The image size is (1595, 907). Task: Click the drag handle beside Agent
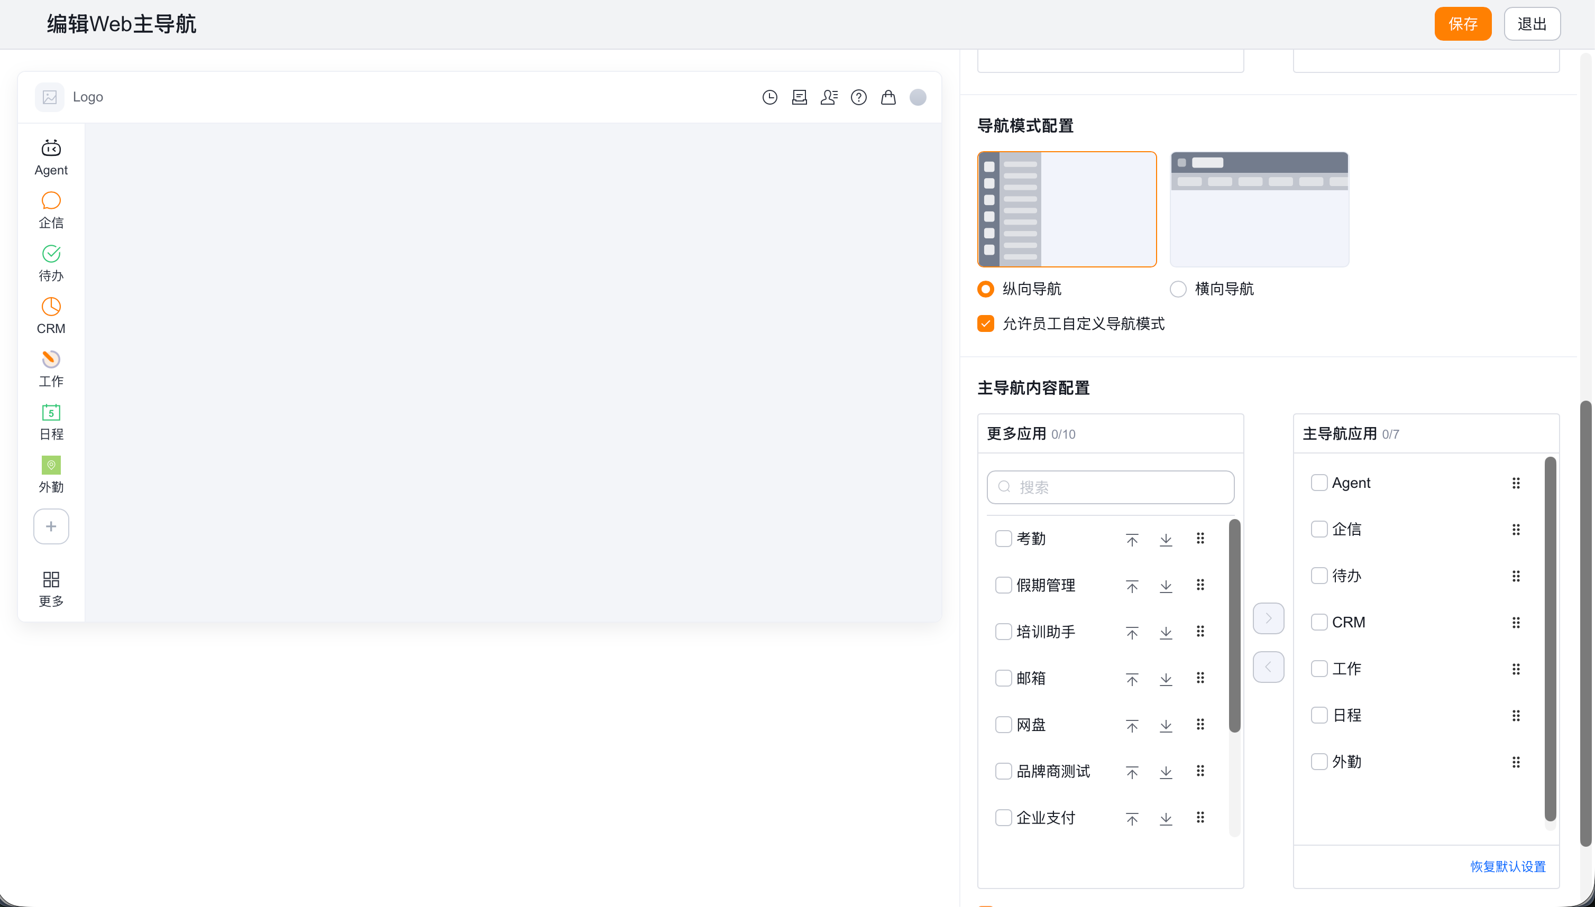[x=1516, y=483]
